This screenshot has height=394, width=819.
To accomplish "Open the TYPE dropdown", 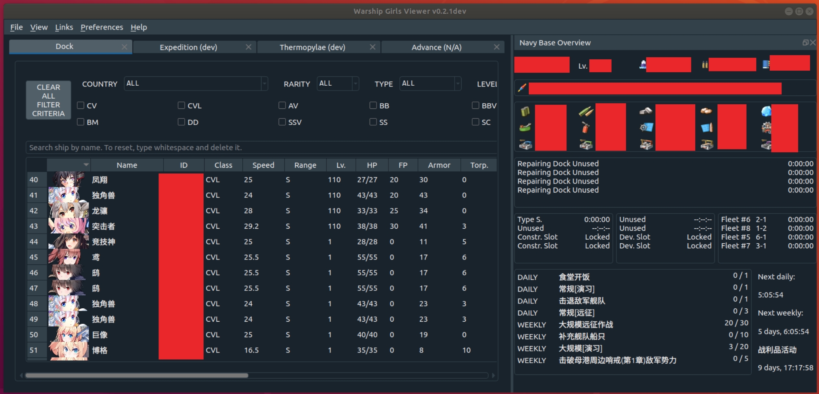I will [x=430, y=83].
